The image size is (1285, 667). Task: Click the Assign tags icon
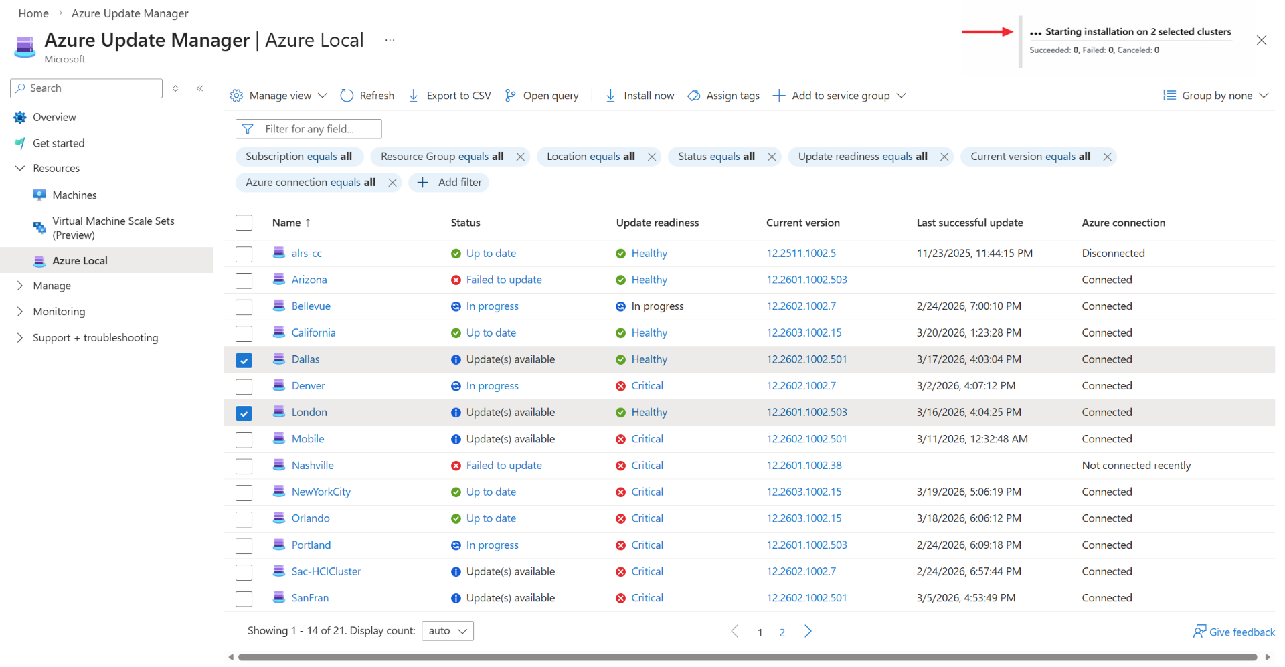[694, 96]
